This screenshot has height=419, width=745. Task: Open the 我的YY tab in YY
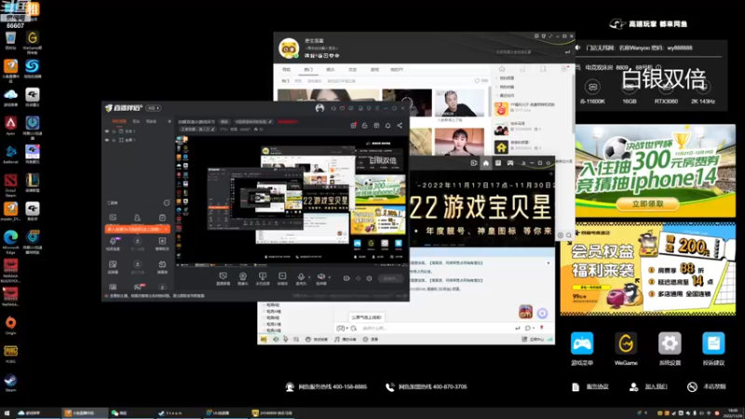[x=398, y=69]
